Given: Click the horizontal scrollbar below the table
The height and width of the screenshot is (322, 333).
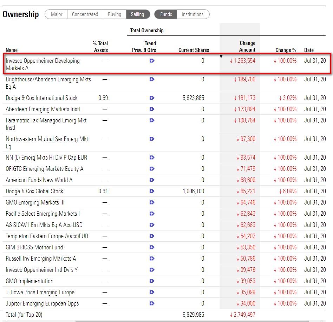Looking at the screenshot, I should [192, 321].
